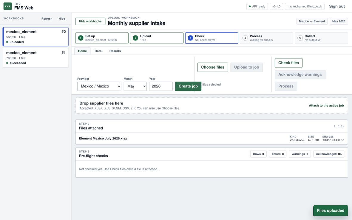Click the SHA-256 value 78d55203305d
352x220 pixels.
(x=333, y=140)
